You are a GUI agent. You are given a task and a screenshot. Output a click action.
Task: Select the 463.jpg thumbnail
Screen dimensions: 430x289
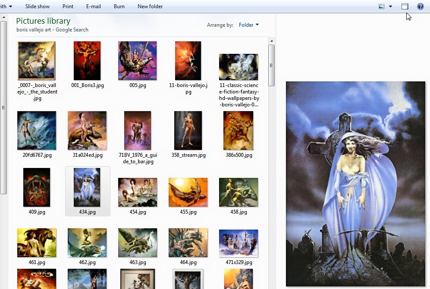(138, 243)
